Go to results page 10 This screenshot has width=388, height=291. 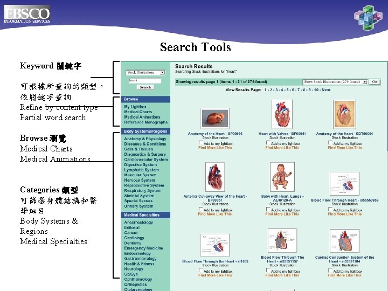click(x=316, y=90)
